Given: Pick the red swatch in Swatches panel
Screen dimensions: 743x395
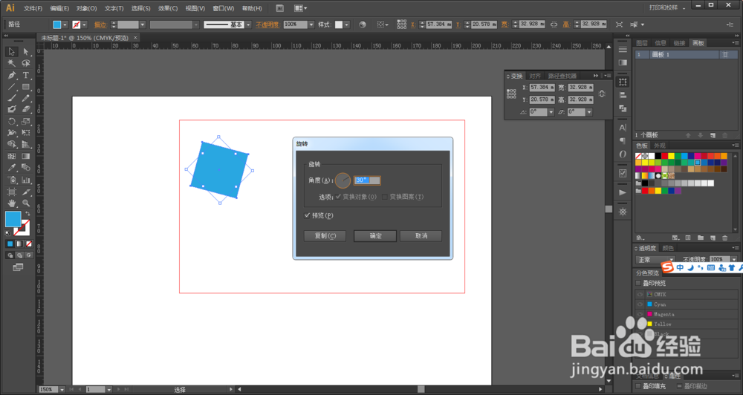Looking at the screenshot, I should 664,156.
